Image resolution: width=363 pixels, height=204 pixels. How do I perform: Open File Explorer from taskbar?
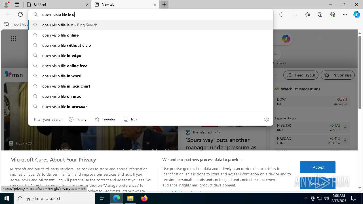coord(130,198)
